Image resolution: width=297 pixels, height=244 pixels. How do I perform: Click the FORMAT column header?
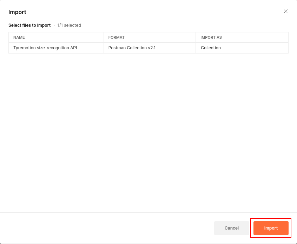pos(117,37)
